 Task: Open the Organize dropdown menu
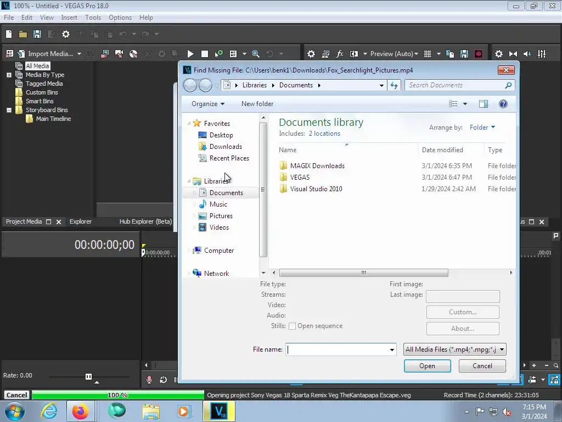tap(208, 104)
